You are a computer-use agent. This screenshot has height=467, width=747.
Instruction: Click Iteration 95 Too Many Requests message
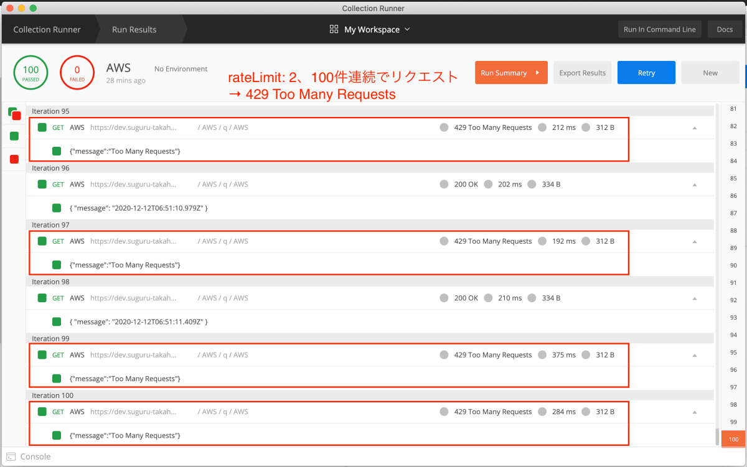tap(125, 151)
